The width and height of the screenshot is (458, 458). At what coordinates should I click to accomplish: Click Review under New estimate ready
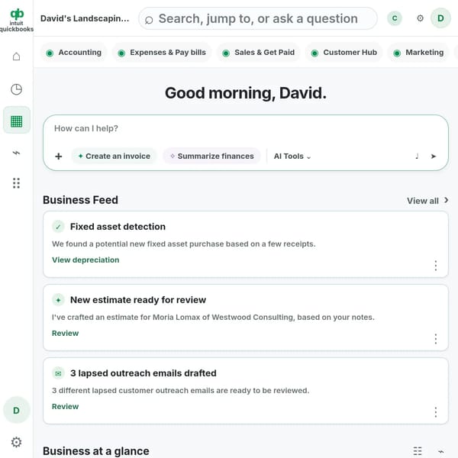(65, 334)
